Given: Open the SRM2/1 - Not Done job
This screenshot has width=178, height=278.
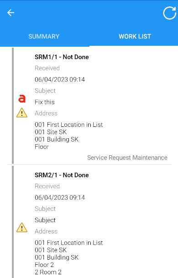Looking at the screenshot, I should pos(62,175).
